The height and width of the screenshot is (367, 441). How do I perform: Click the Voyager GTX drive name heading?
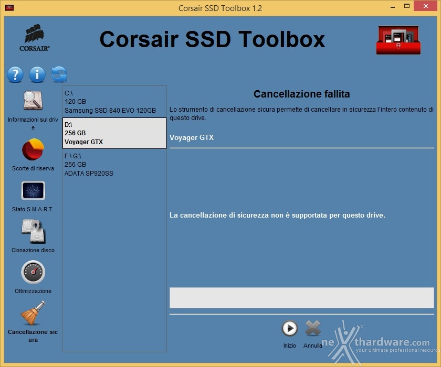click(x=192, y=137)
